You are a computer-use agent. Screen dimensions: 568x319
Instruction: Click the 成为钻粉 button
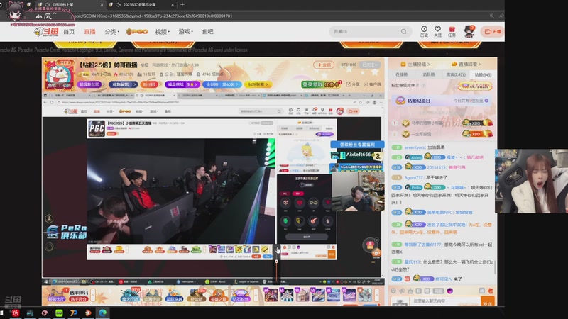(475, 86)
